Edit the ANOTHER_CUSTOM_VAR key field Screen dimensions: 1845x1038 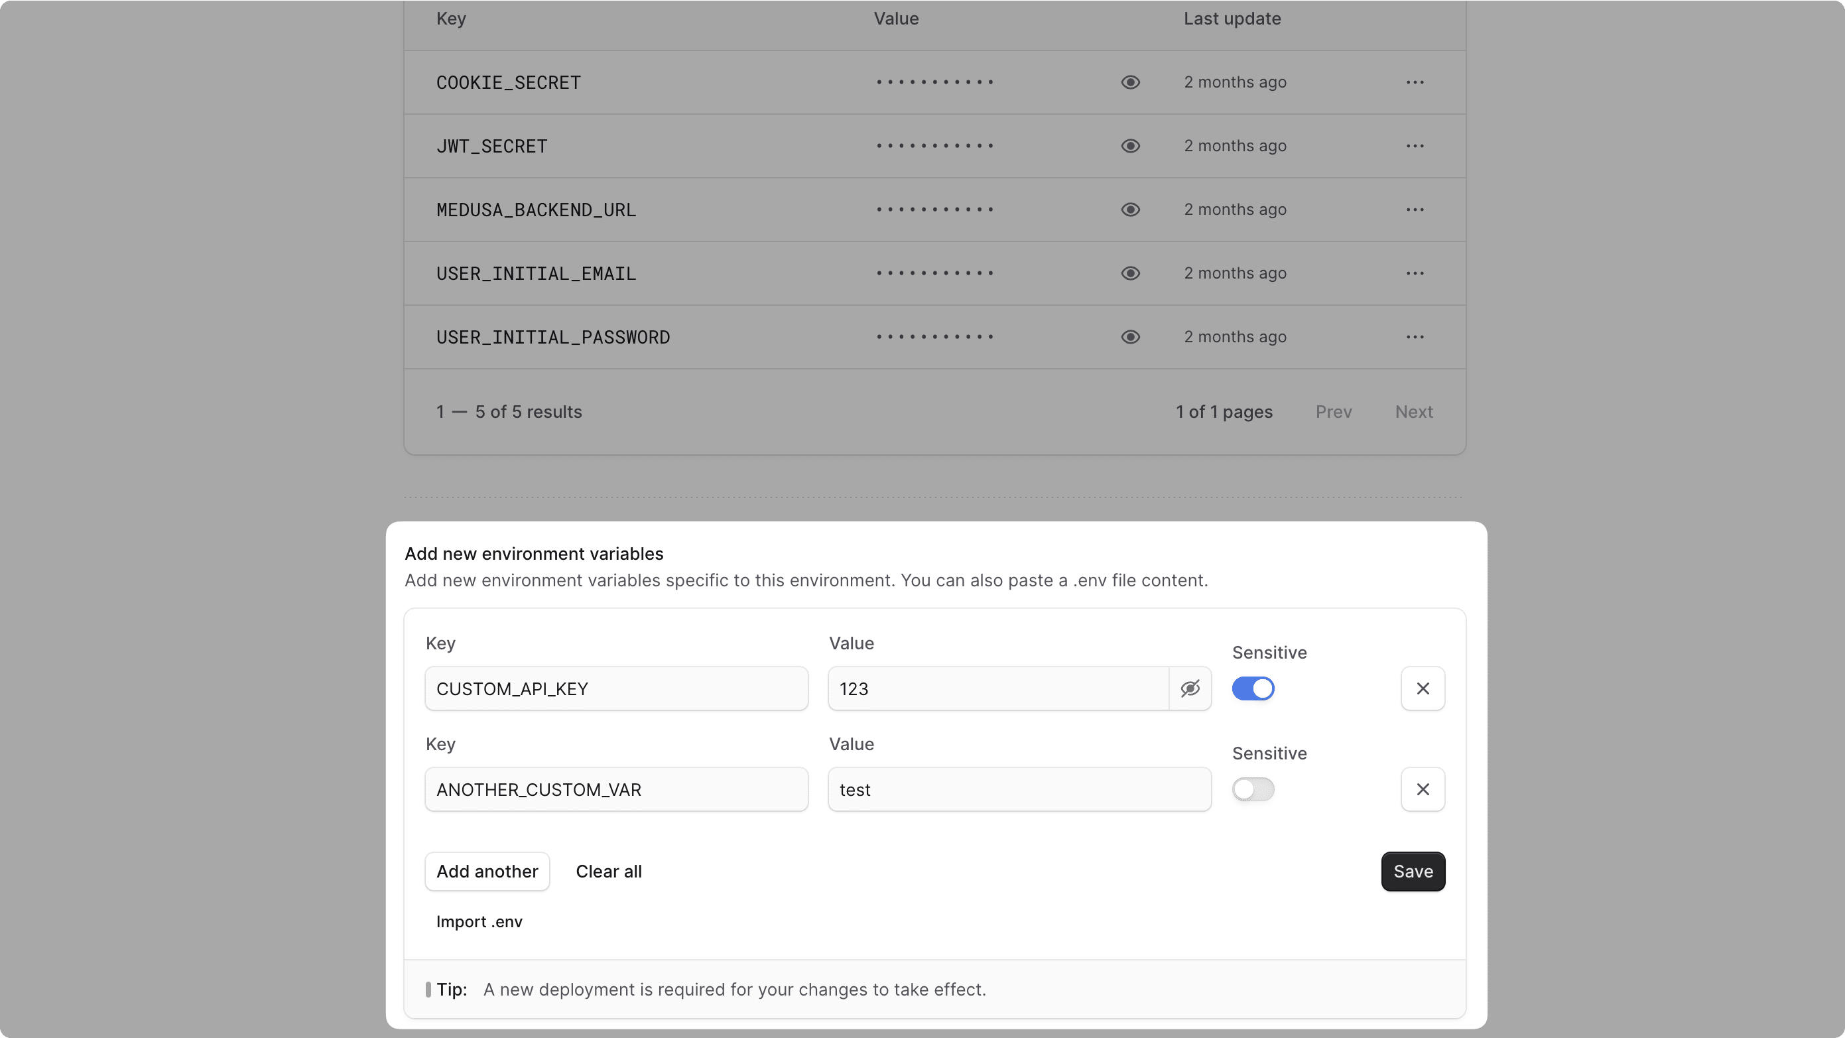616,789
